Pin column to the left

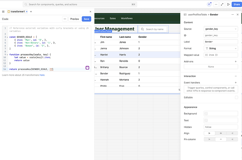point(209,139)
